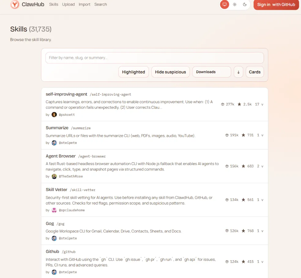
Task: Click the ClawHub lobster logo icon
Action: (15, 4)
